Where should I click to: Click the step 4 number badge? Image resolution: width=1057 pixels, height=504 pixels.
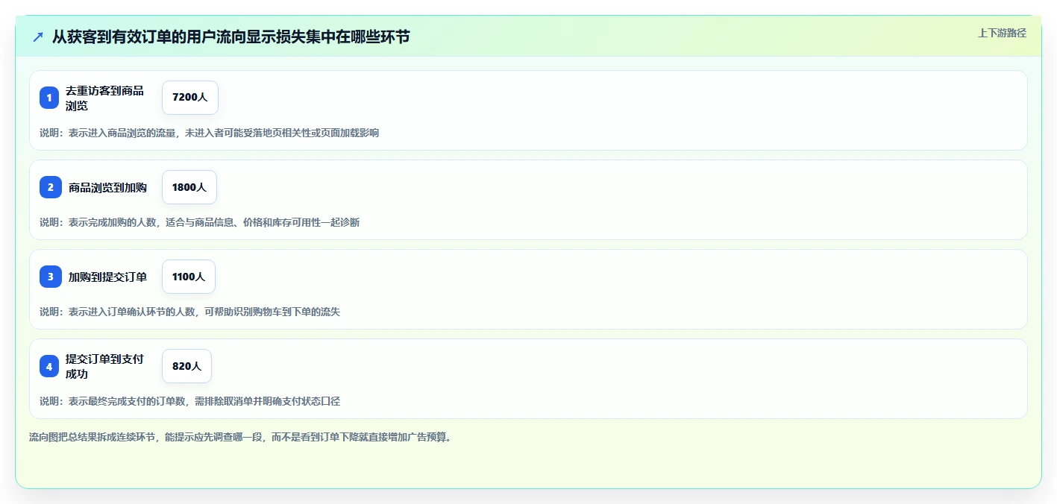coord(49,366)
